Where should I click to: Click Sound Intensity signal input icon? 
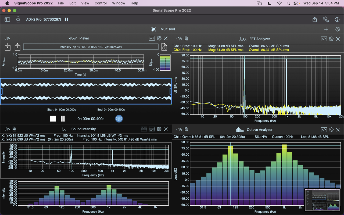point(7,129)
